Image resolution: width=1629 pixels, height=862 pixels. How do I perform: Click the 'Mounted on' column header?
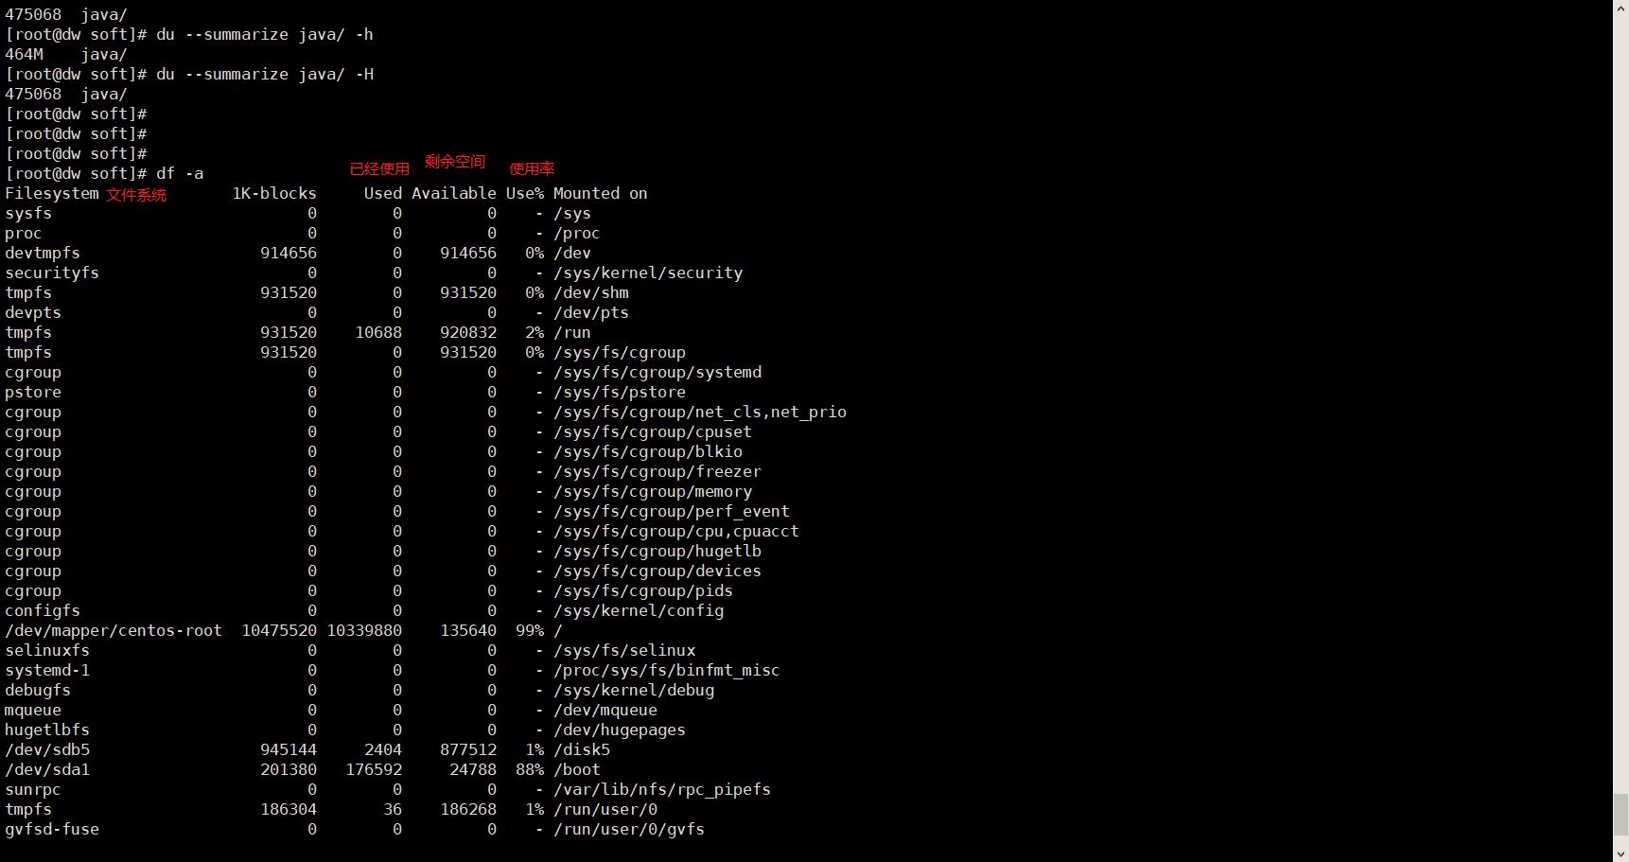tap(601, 193)
